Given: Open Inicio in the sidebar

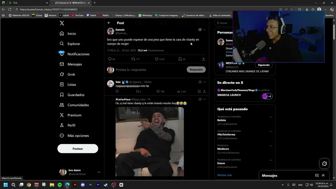Looking at the screenshot, I should 68,34.
